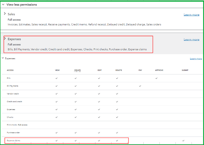Click the Bills access row label
204x145 pixels.
(x=9, y=78)
